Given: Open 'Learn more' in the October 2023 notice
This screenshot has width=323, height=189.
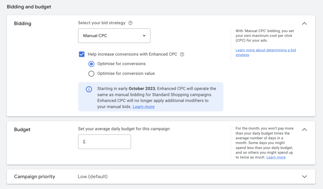Looking at the screenshot, I should (144, 107).
